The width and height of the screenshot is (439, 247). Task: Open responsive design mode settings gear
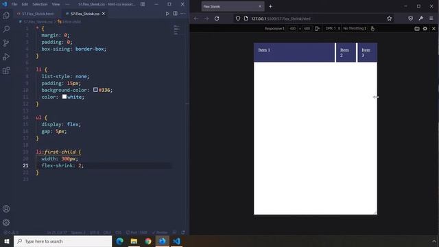425,29
